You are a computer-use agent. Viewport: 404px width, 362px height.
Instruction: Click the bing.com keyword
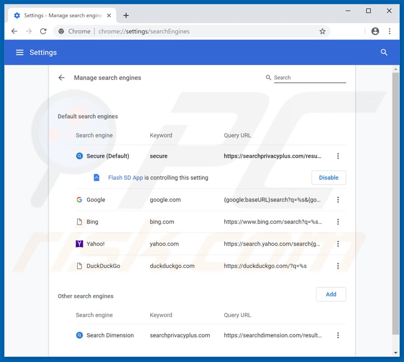pyautogui.click(x=162, y=222)
